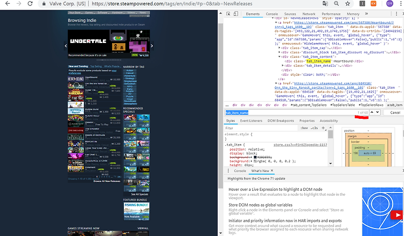Screen dimensions: 404x236
Task: Jump to next search result arrow
Action: pos(378,112)
